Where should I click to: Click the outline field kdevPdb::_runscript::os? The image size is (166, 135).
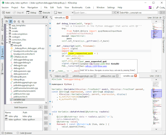click(x=139, y=13)
